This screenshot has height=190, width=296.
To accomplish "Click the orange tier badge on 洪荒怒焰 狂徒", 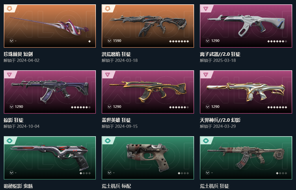I will coord(107,8).
